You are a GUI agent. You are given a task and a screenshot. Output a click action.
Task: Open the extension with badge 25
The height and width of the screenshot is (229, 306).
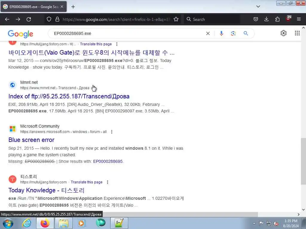[288, 19]
